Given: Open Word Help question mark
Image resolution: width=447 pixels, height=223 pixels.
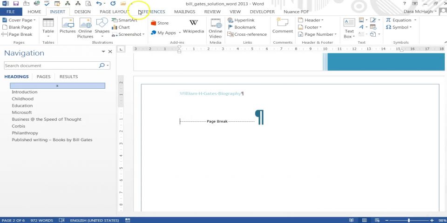Looking at the screenshot, I should point(405,4).
